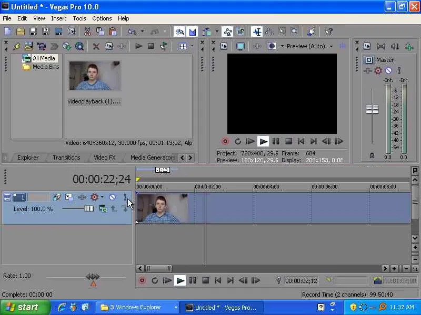Screen dimensions: 421x315
Task: Switch to the Video FX tab
Action: click(104, 157)
